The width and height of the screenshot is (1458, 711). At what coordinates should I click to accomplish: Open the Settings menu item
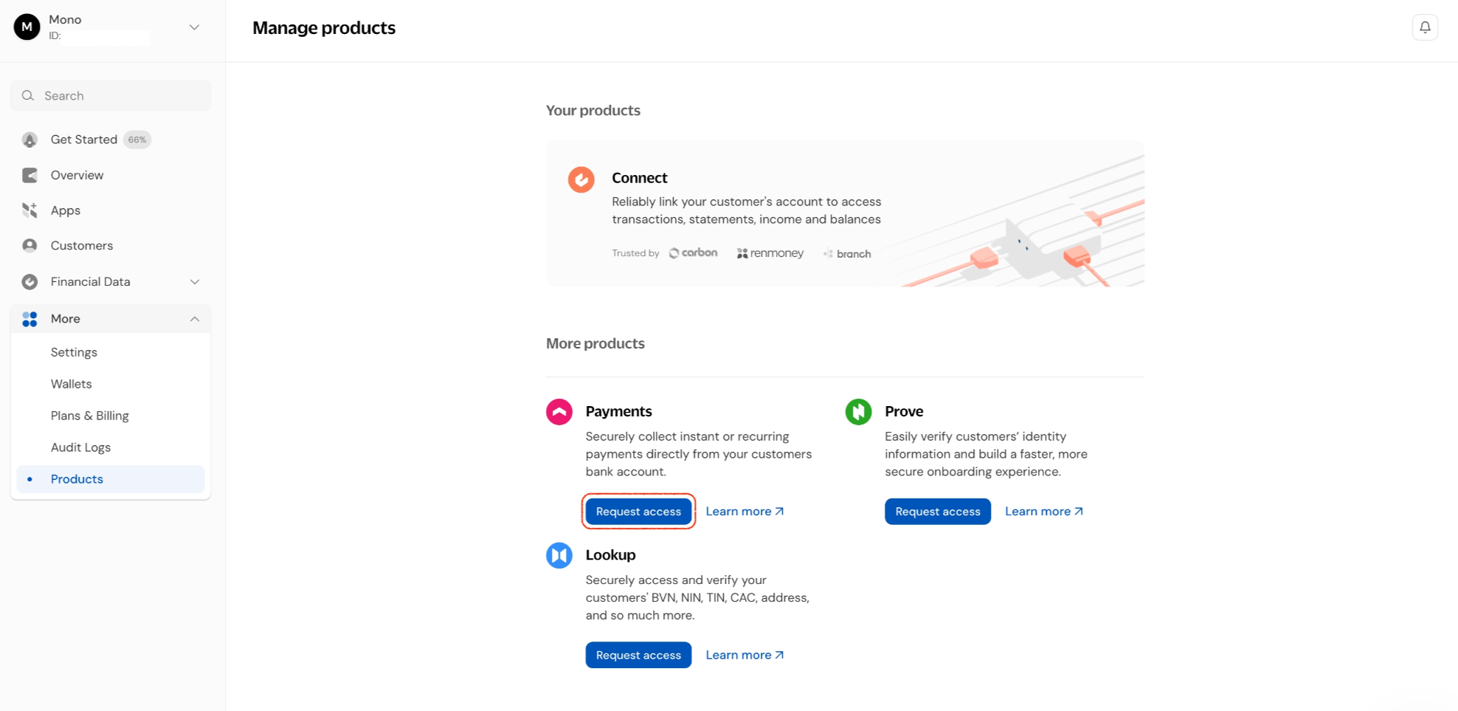click(74, 352)
